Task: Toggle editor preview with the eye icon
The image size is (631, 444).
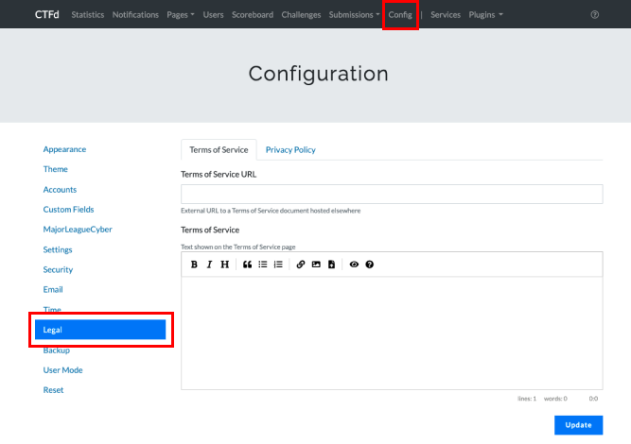Action: (x=355, y=265)
